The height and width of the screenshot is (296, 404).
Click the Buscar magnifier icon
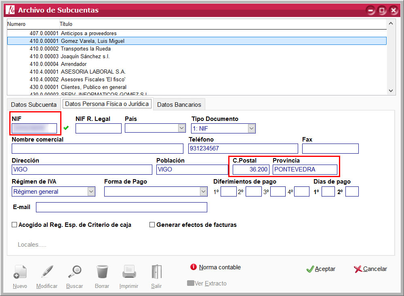75,272
